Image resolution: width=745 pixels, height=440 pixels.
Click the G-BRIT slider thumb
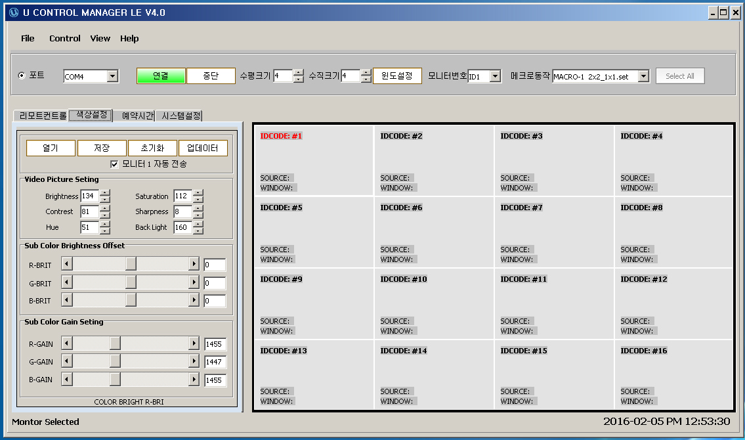pos(131,282)
